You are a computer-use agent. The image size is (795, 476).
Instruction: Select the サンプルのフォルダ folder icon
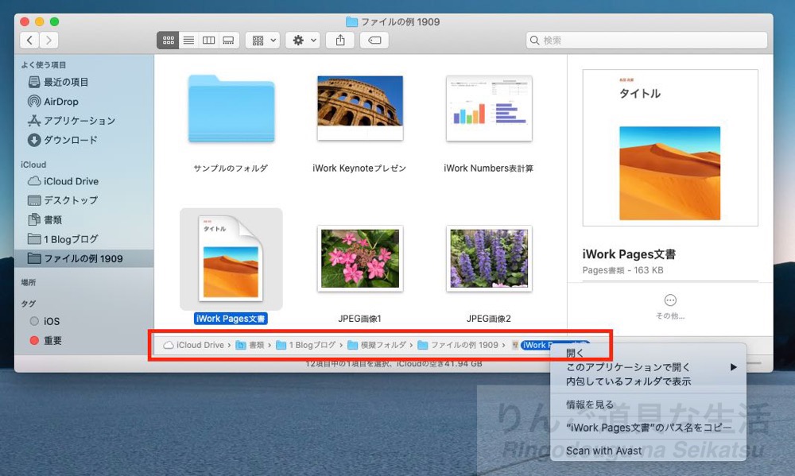[x=231, y=109]
